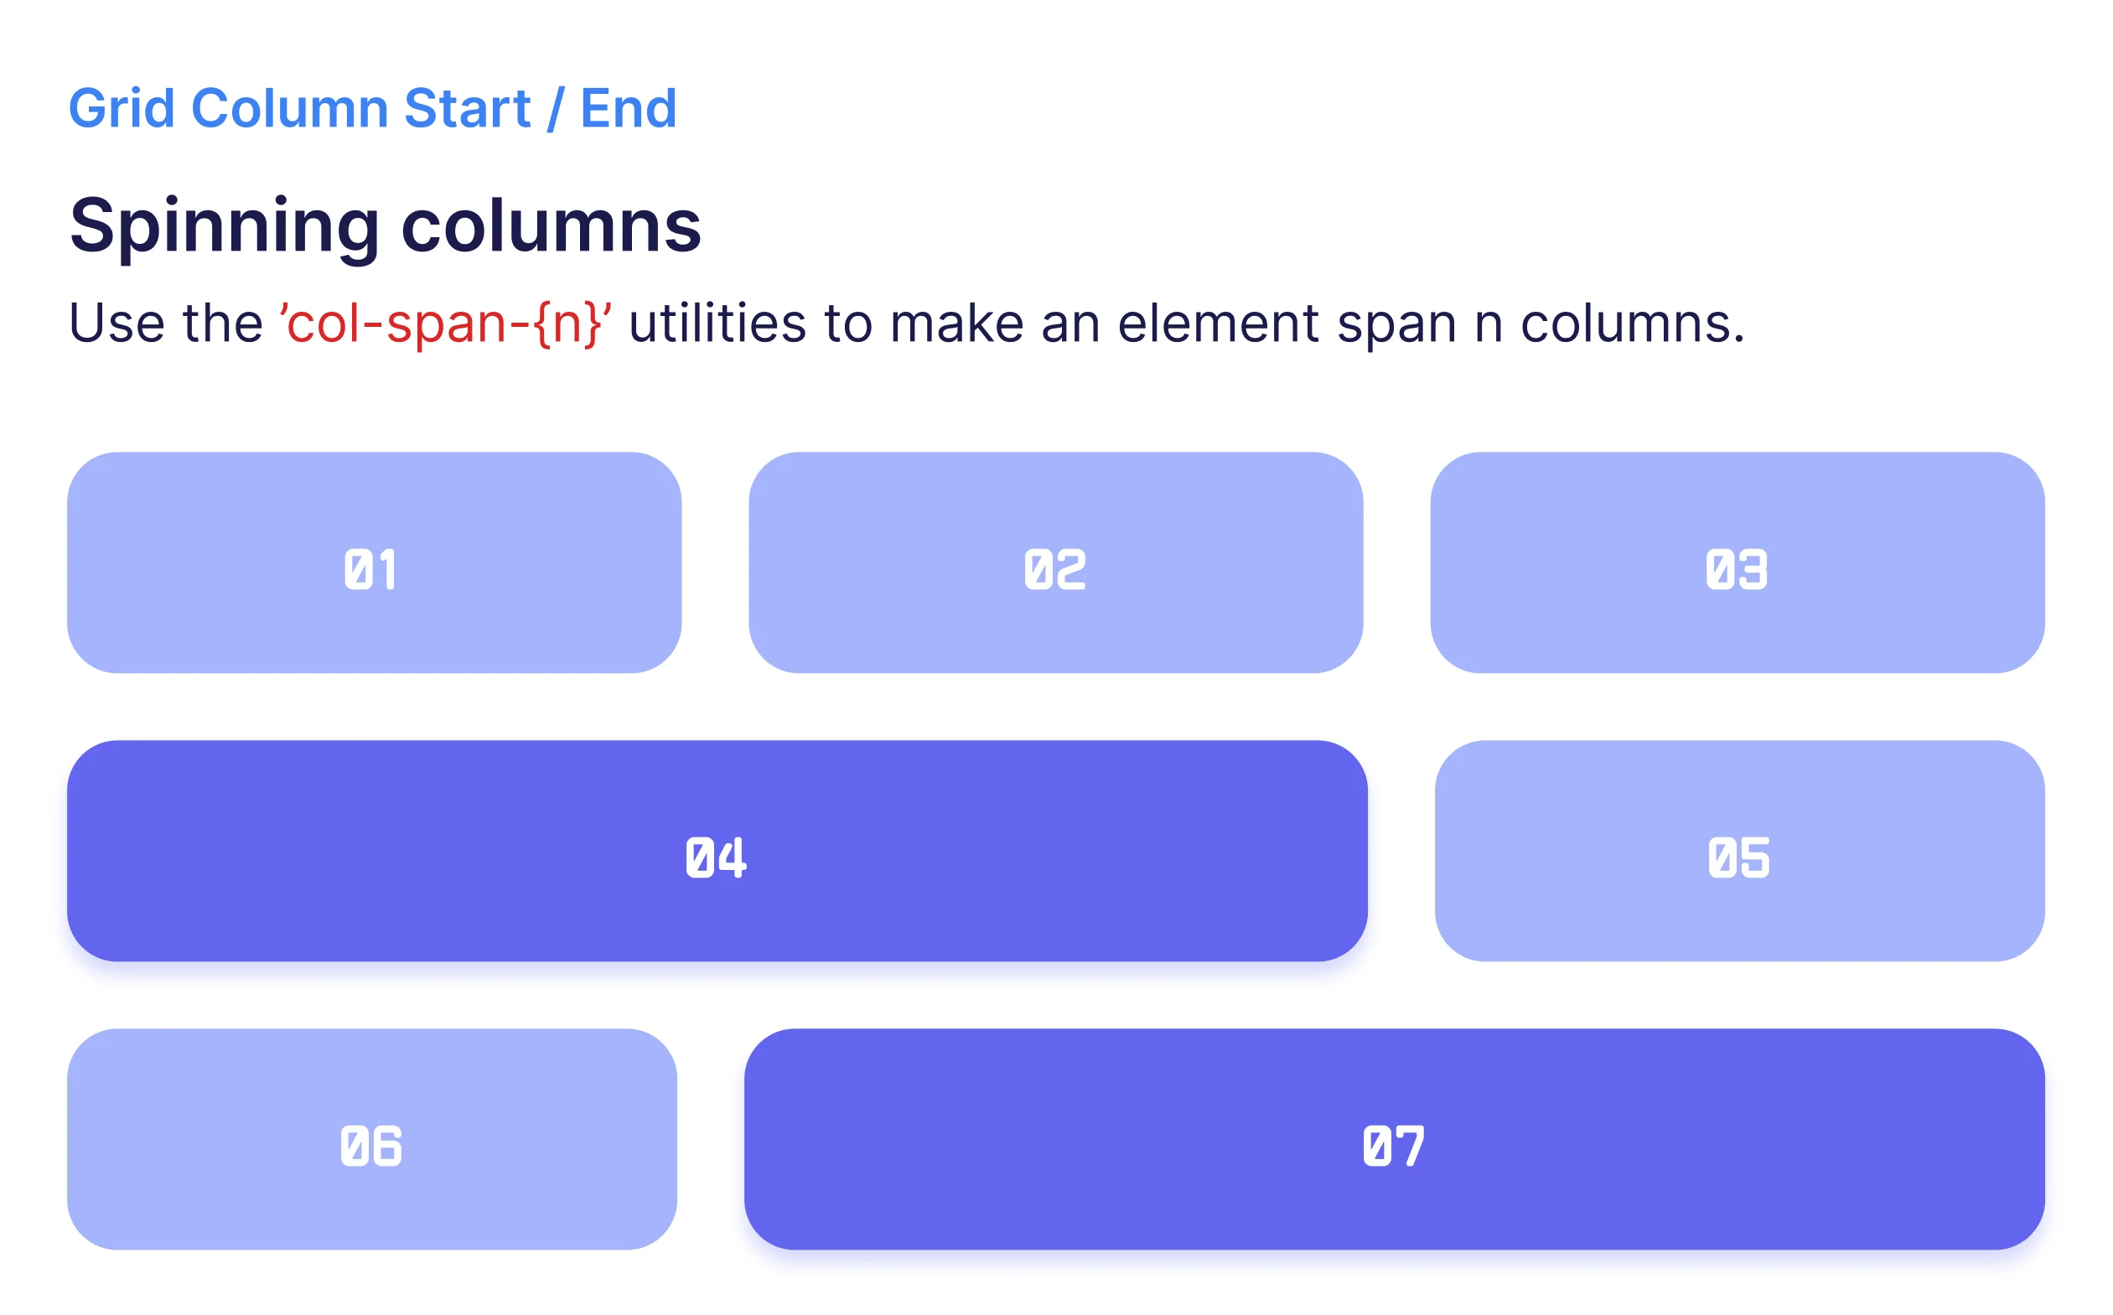This screenshot has width=2113, height=1315.
Task: Select the 02 grid cell
Action: 1055,562
